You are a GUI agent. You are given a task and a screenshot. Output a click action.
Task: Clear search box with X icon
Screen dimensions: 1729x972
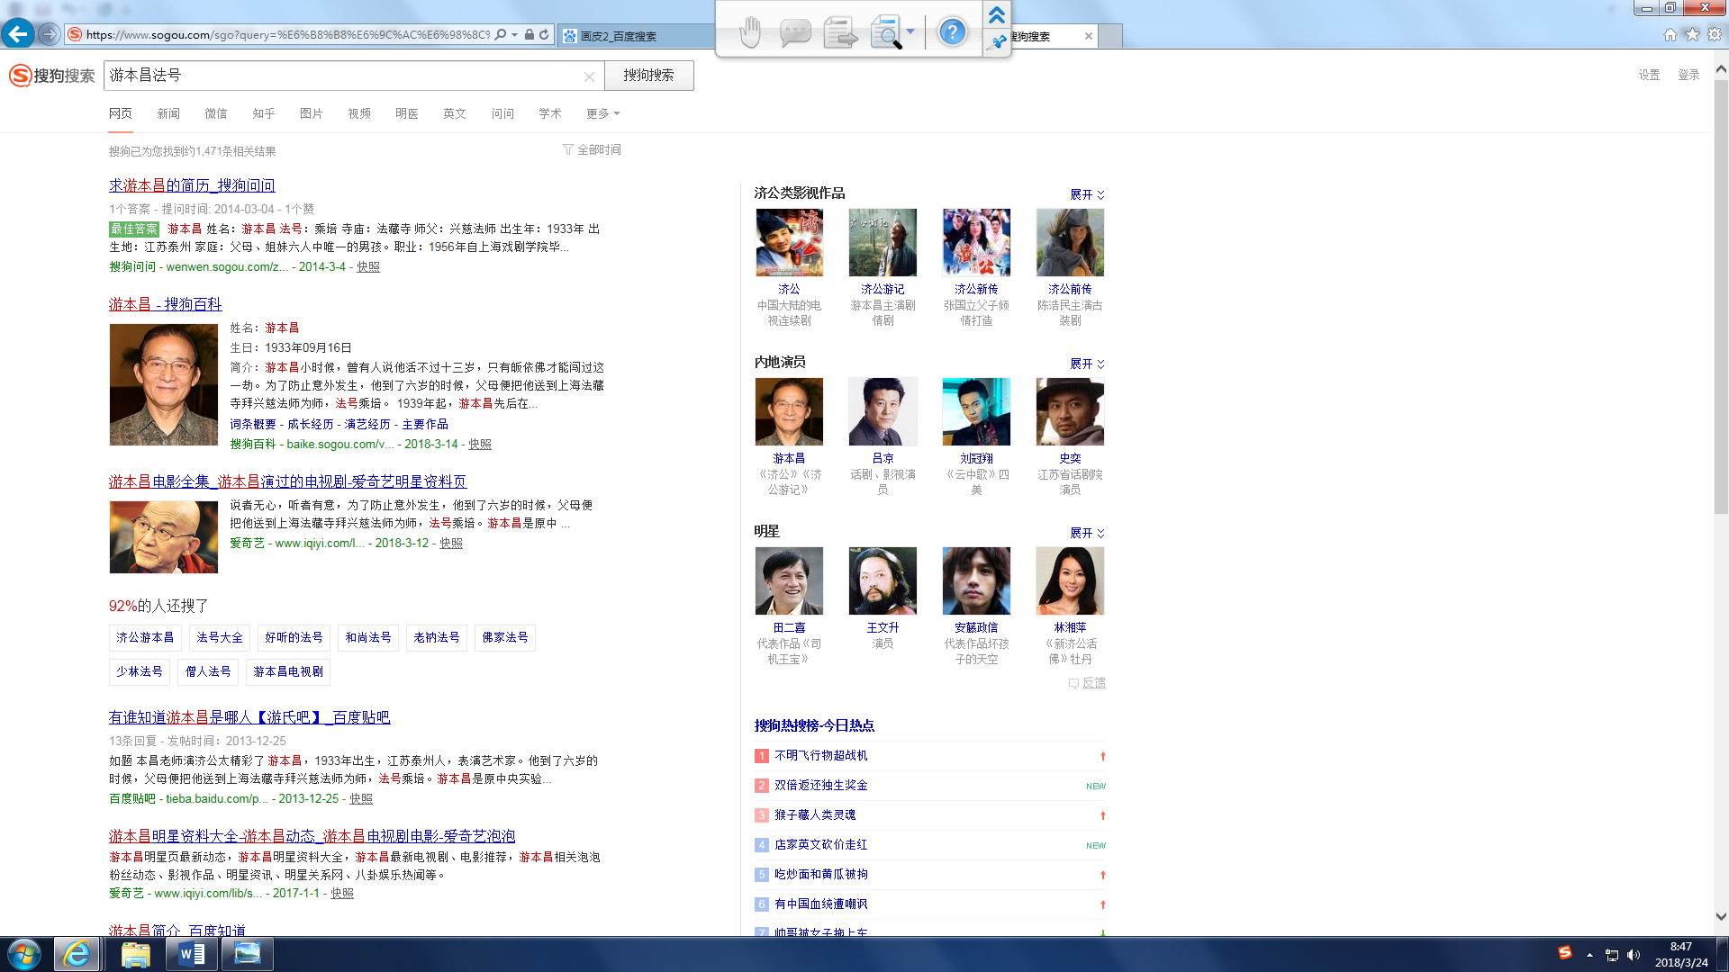589,76
